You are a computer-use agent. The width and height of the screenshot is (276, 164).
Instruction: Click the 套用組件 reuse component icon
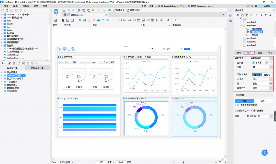[x=177, y=20]
